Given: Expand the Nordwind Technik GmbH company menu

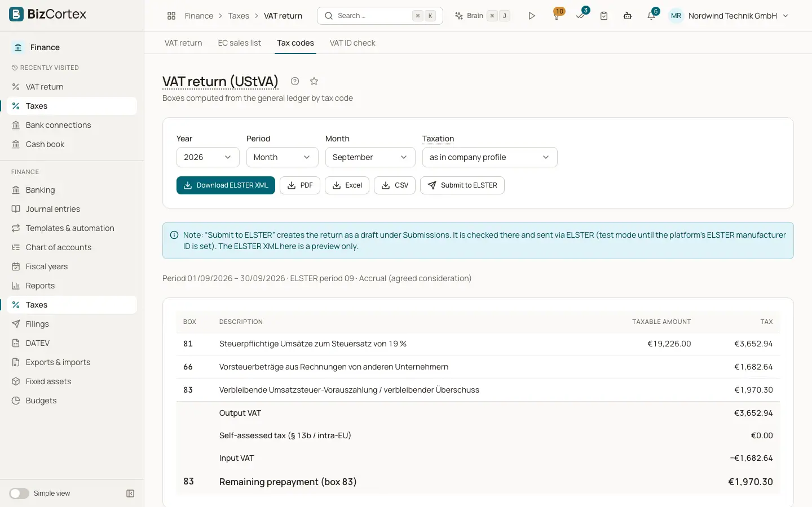Looking at the screenshot, I should (x=738, y=16).
